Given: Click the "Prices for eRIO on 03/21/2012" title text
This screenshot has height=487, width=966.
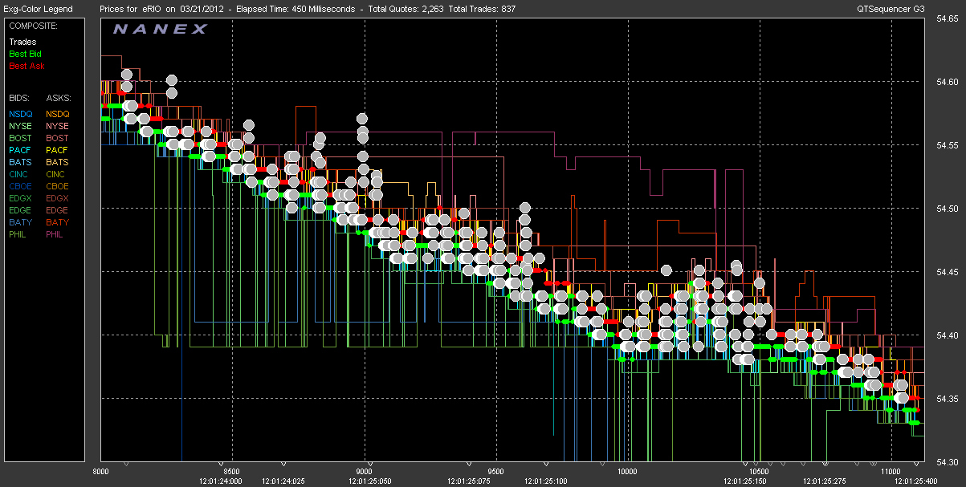Looking at the screenshot, I should [x=161, y=9].
